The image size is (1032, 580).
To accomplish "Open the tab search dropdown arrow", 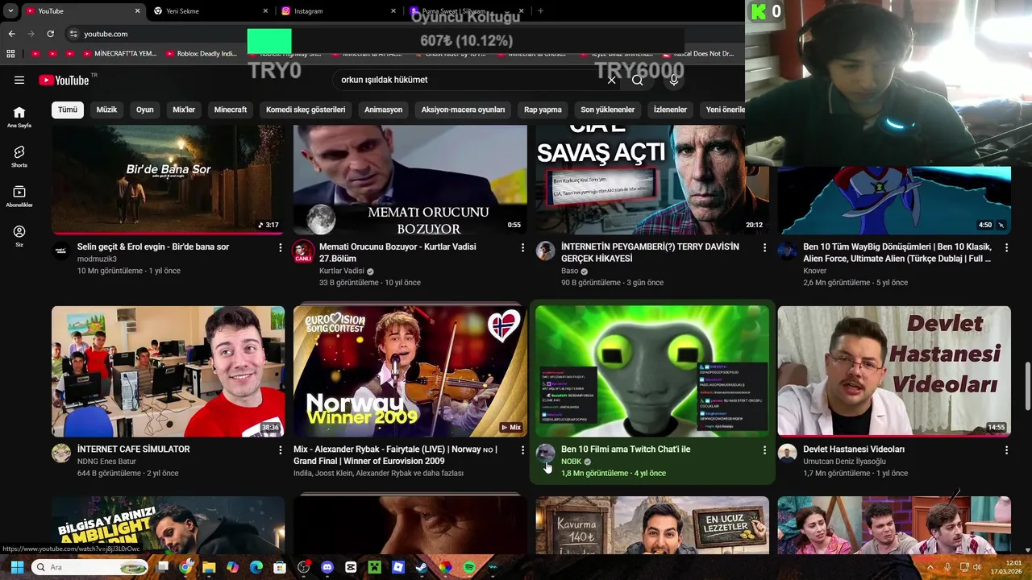I will click(10, 11).
